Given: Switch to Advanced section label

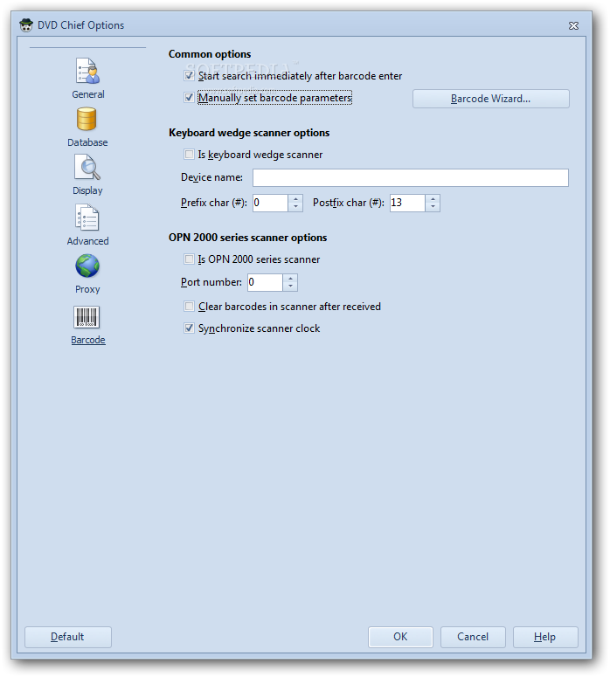Looking at the screenshot, I should click(x=87, y=241).
